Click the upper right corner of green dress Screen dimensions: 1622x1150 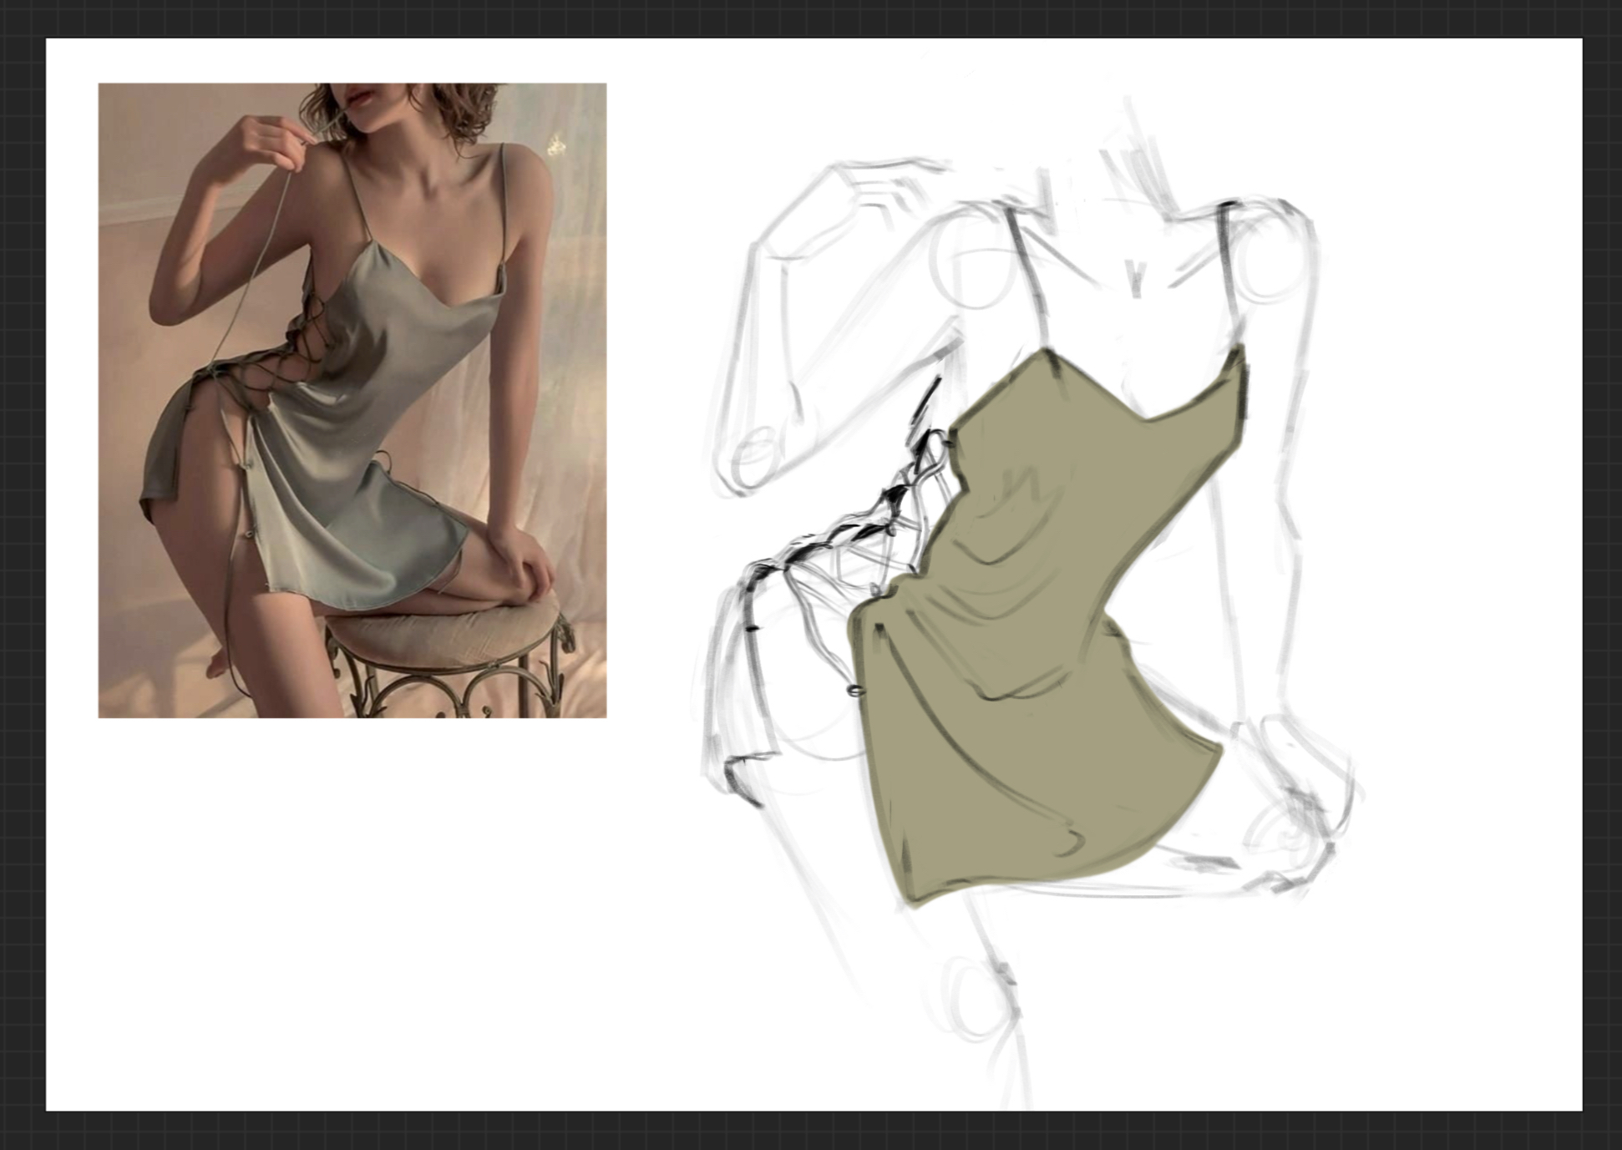tap(1239, 351)
